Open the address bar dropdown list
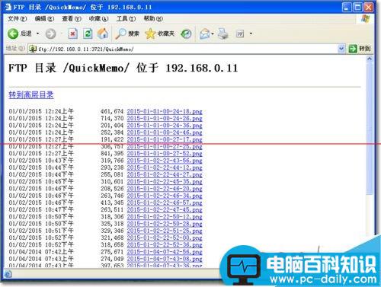The height and width of the screenshot is (287, 381). (341, 49)
